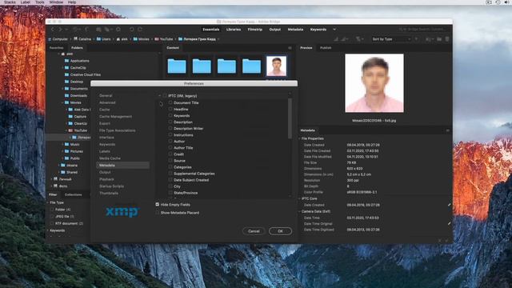Edit IPTC Core Date Created pencil icon
The image size is (512, 288).
pos(449,205)
